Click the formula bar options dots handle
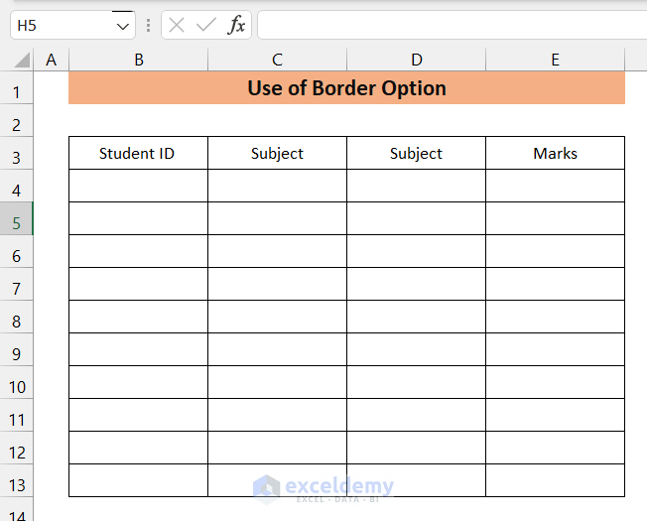This screenshot has width=647, height=521. (148, 25)
